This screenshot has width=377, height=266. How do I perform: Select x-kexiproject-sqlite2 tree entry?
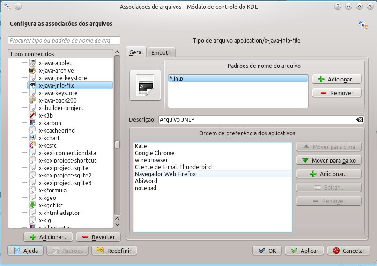[x=65, y=175]
